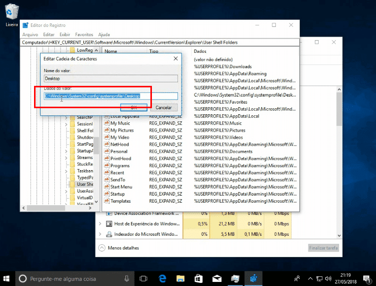Viewport: 376px width, 286px height.
Task: Open the Arquivo menu
Action: pos(30,35)
